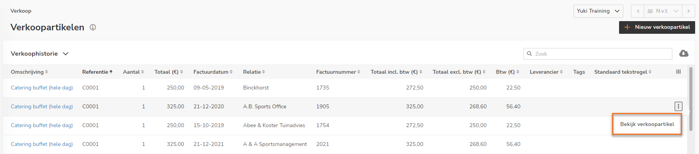Select Bekijk verkoopartikel menu option
Screen dimensions: 699x154
tap(647, 124)
